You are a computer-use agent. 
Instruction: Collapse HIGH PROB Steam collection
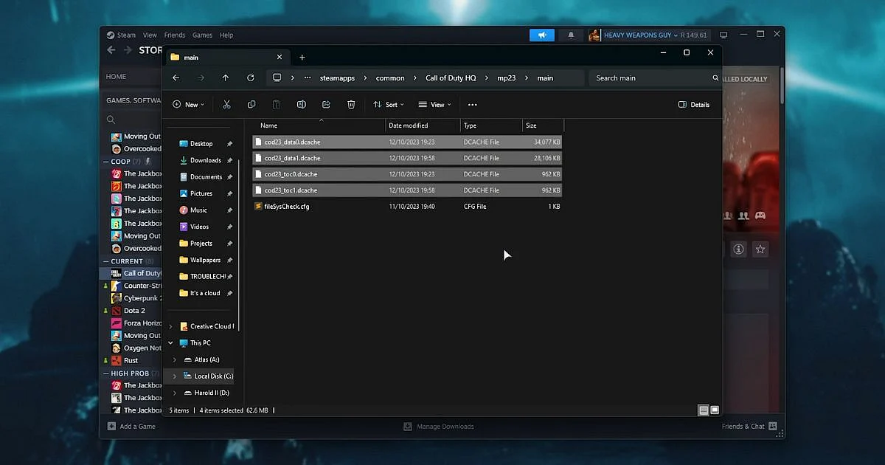[x=105, y=373]
